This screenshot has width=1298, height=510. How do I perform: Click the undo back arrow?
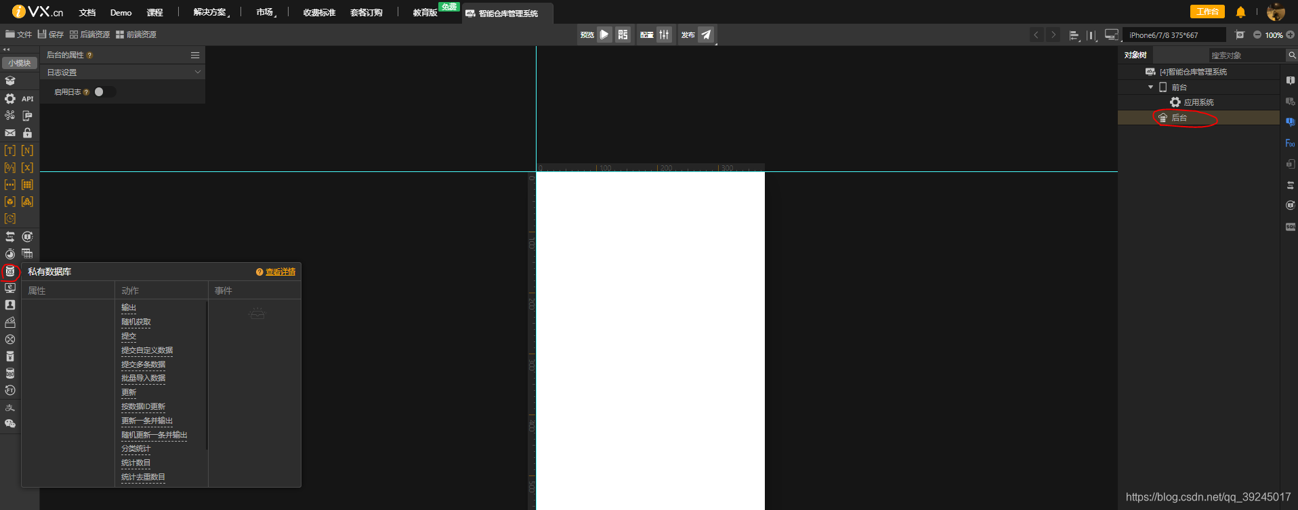pyautogui.click(x=1036, y=35)
